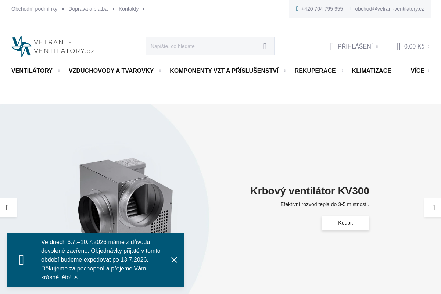Expand the Více menu arrow
Viewport: 441px width, 294px height.
click(429, 71)
